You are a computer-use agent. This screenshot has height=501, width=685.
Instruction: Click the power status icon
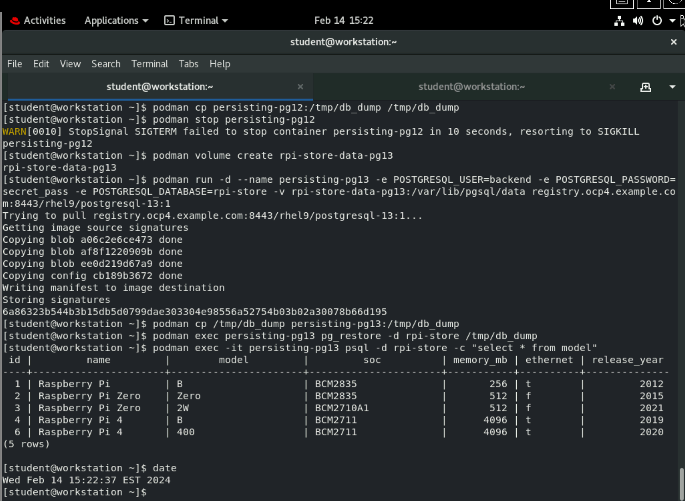point(656,20)
